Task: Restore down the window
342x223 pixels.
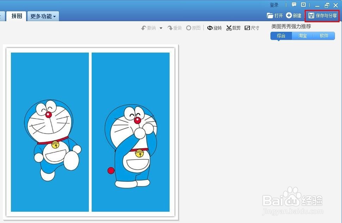Action: [x=327, y=5]
